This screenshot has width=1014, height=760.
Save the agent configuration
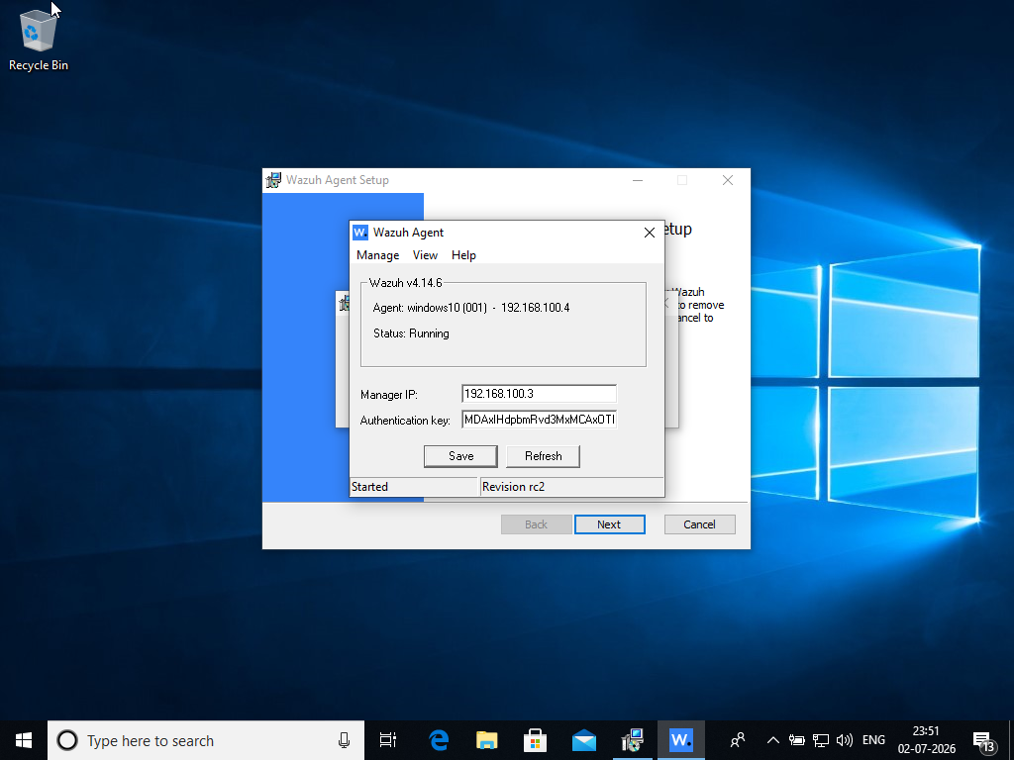(460, 456)
